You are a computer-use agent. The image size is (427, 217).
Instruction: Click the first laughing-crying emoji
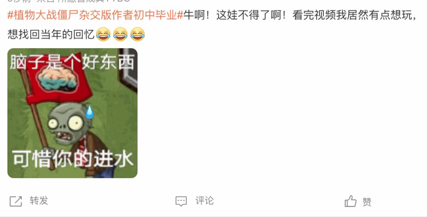pyautogui.click(x=103, y=34)
